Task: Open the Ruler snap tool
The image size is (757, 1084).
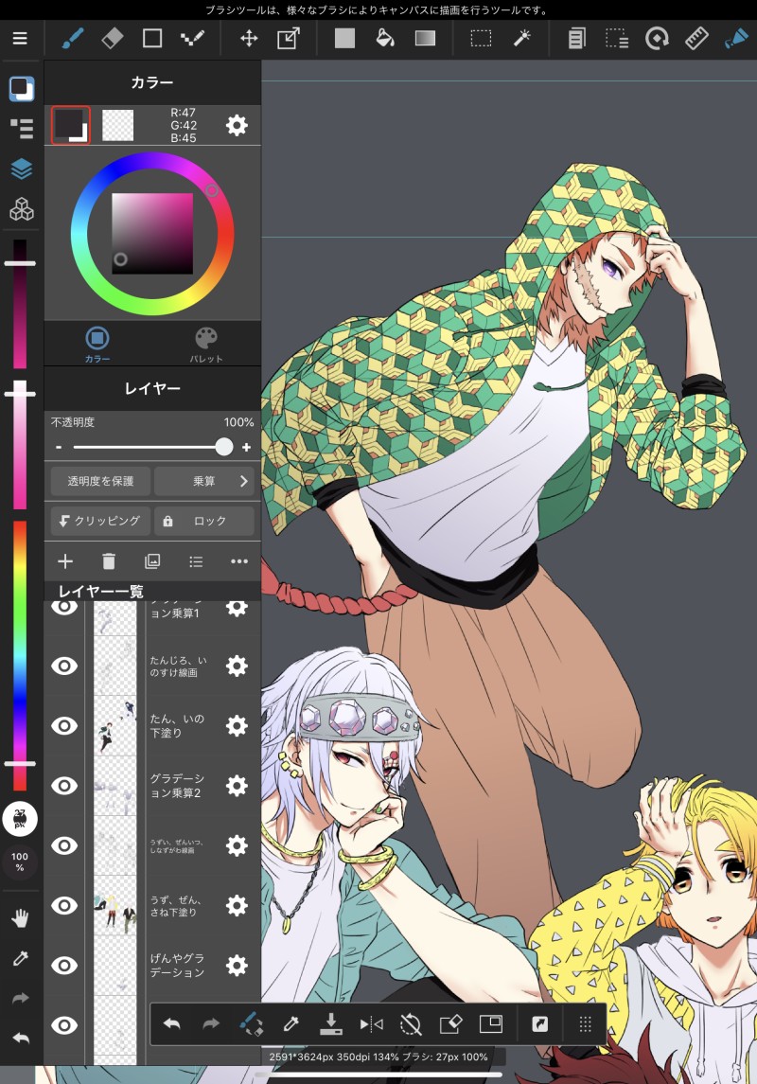Action: click(x=696, y=38)
